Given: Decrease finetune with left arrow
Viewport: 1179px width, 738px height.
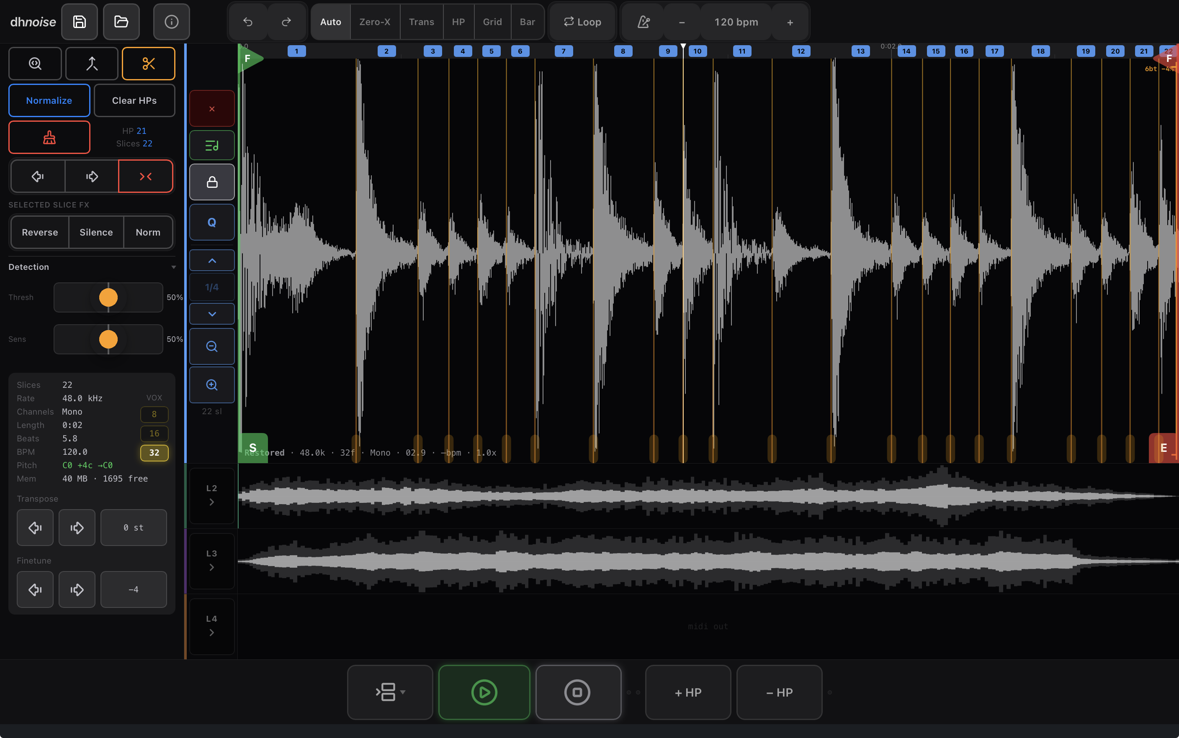Looking at the screenshot, I should pos(35,589).
